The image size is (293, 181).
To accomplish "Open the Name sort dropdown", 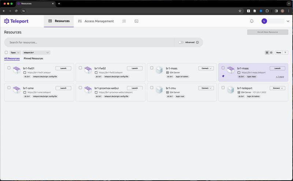I will (x=279, y=53).
